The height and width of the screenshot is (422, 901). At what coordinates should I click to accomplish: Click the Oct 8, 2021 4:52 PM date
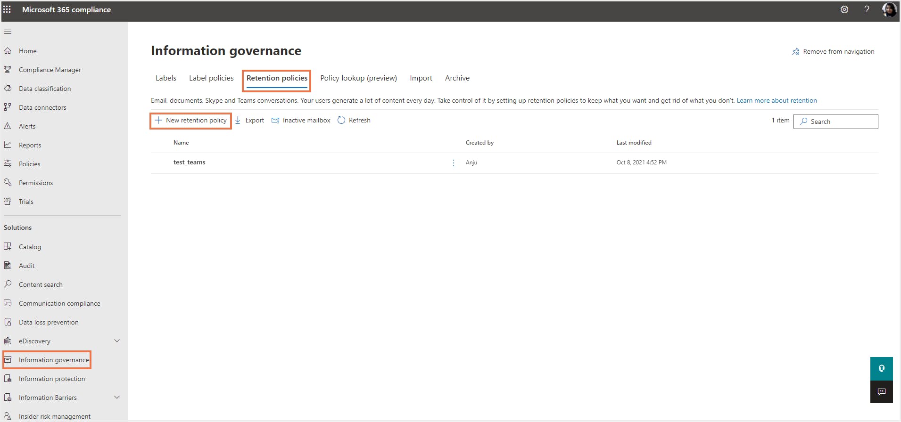[642, 162]
